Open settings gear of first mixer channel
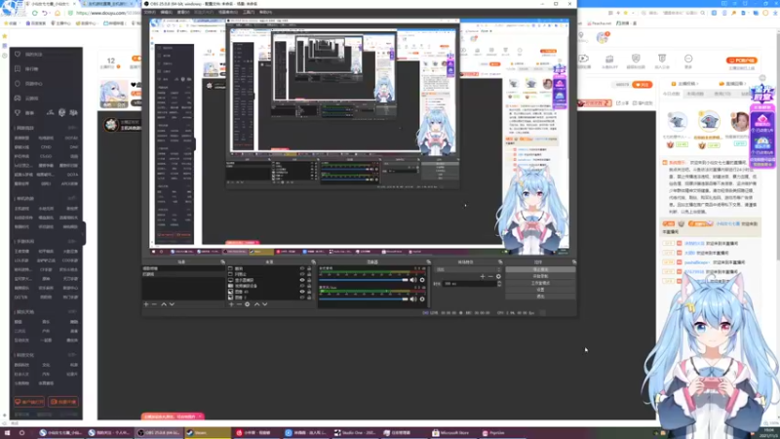 tap(422, 280)
